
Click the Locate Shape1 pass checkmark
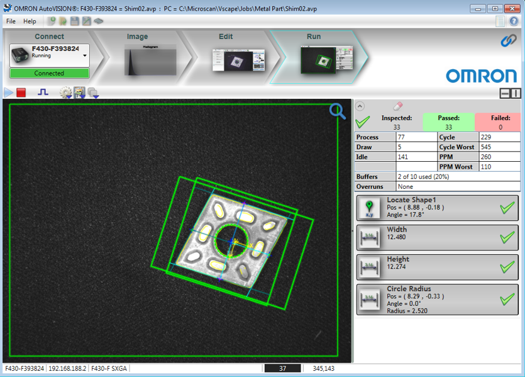tap(507, 208)
